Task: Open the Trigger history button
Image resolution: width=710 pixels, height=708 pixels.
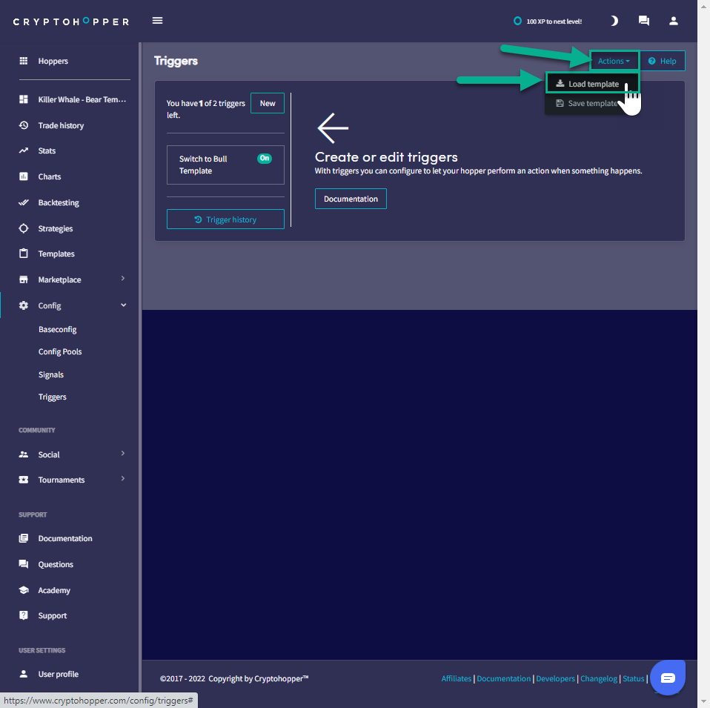Action: tap(225, 219)
